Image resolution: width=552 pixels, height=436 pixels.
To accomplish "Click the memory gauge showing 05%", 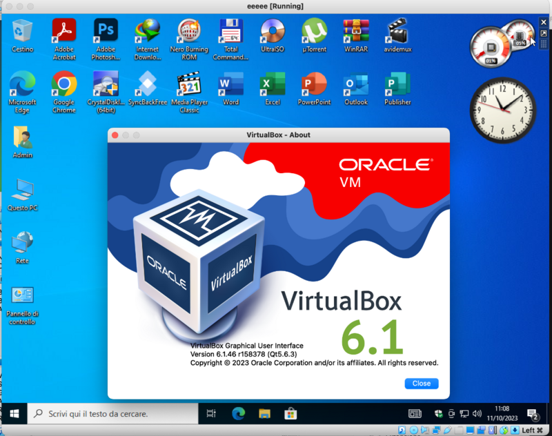I will coord(519,36).
